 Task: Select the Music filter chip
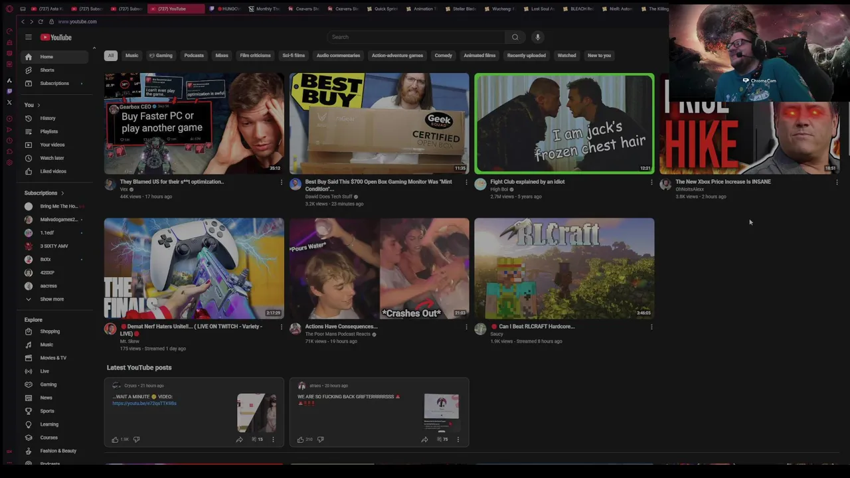click(x=131, y=56)
